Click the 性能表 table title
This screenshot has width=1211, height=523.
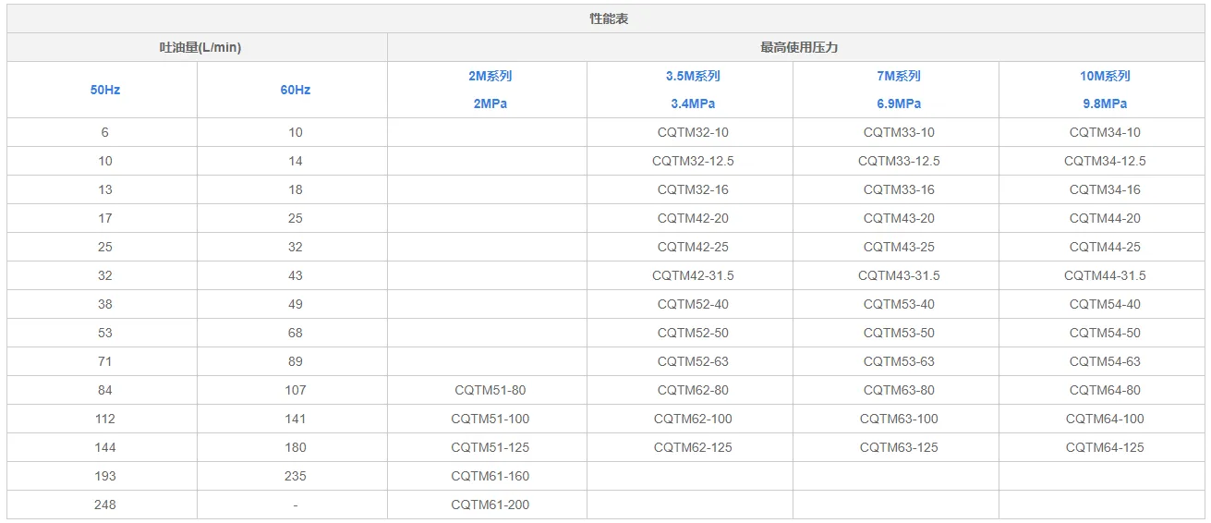tap(609, 18)
